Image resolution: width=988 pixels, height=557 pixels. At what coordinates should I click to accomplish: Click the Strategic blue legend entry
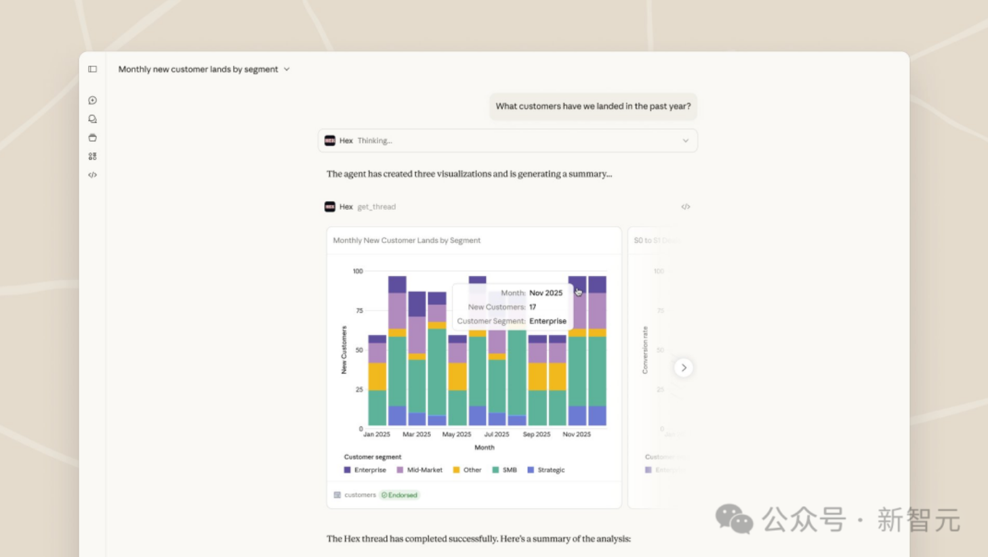pyautogui.click(x=546, y=470)
